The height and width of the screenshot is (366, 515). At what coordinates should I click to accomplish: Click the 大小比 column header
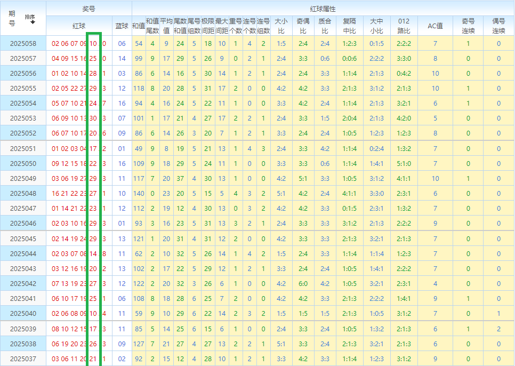281,26
